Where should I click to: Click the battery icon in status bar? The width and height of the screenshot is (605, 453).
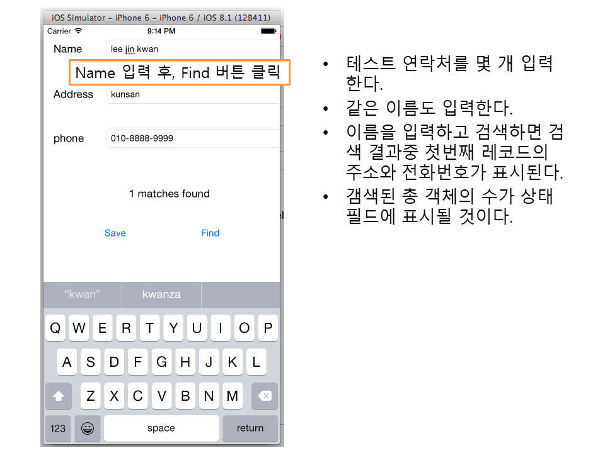[268, 31]
